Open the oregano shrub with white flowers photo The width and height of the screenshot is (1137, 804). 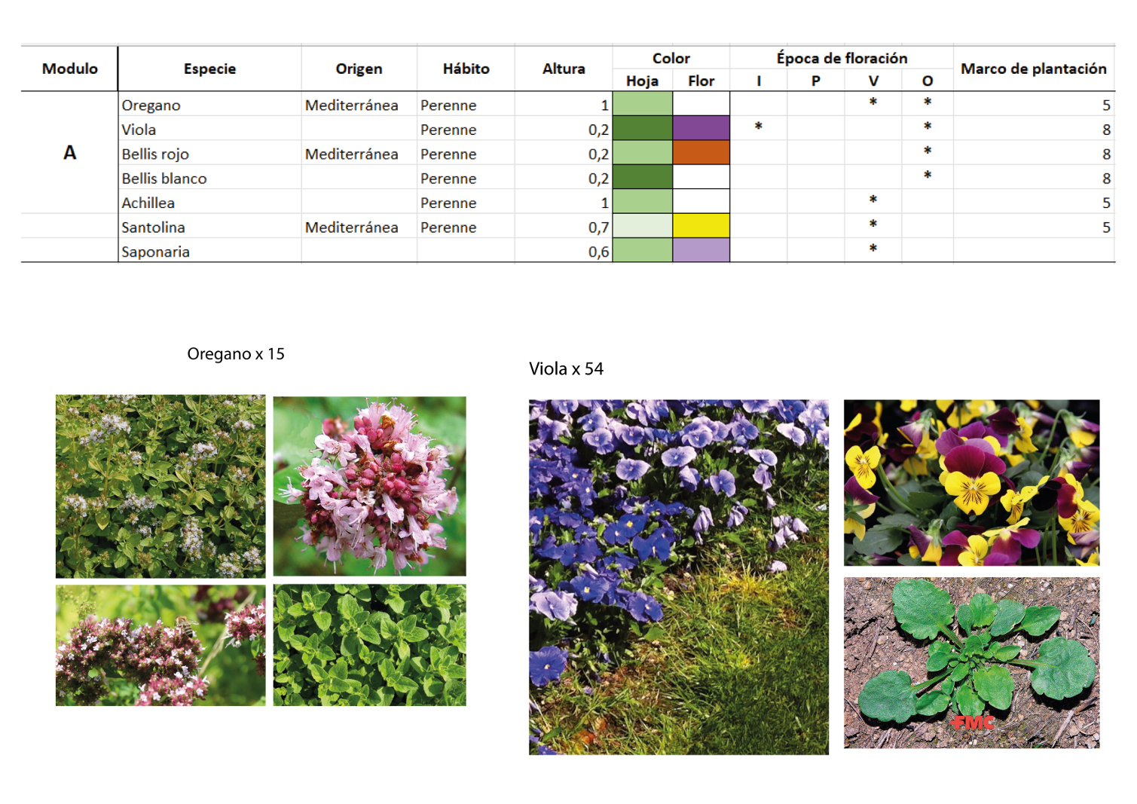click(160, 486)
